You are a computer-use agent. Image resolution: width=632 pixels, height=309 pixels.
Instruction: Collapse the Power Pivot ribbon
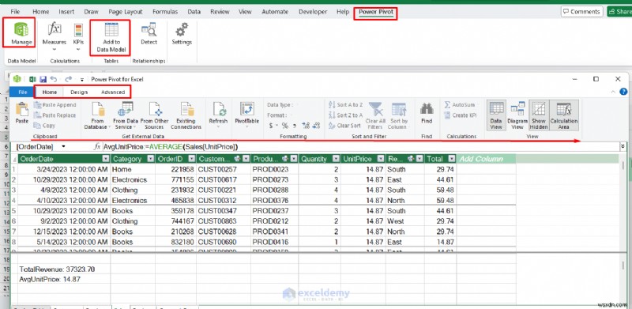614,92
